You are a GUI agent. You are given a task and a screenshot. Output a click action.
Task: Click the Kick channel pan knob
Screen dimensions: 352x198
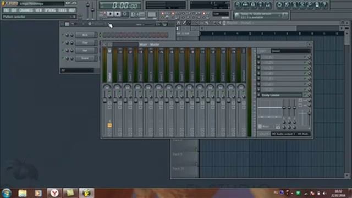(x=67, y=35)
